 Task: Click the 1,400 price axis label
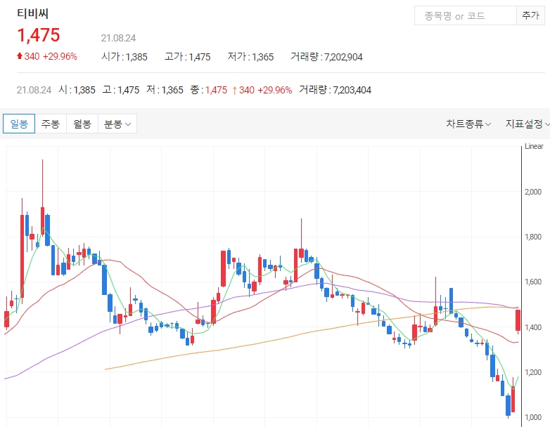[x=533, y=327]
